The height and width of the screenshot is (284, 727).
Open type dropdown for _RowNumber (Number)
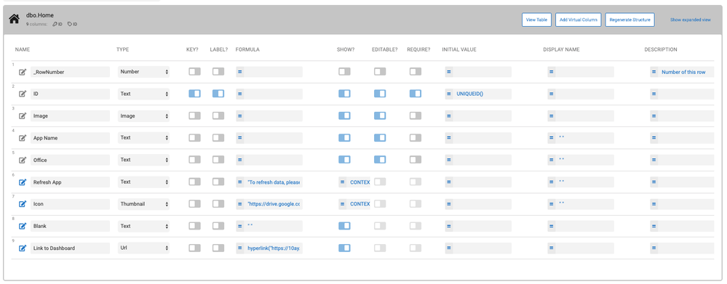pyautogui.click(x=144, y=72)
